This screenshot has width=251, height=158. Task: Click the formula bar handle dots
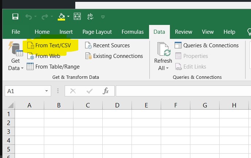(x=58, y=91)
